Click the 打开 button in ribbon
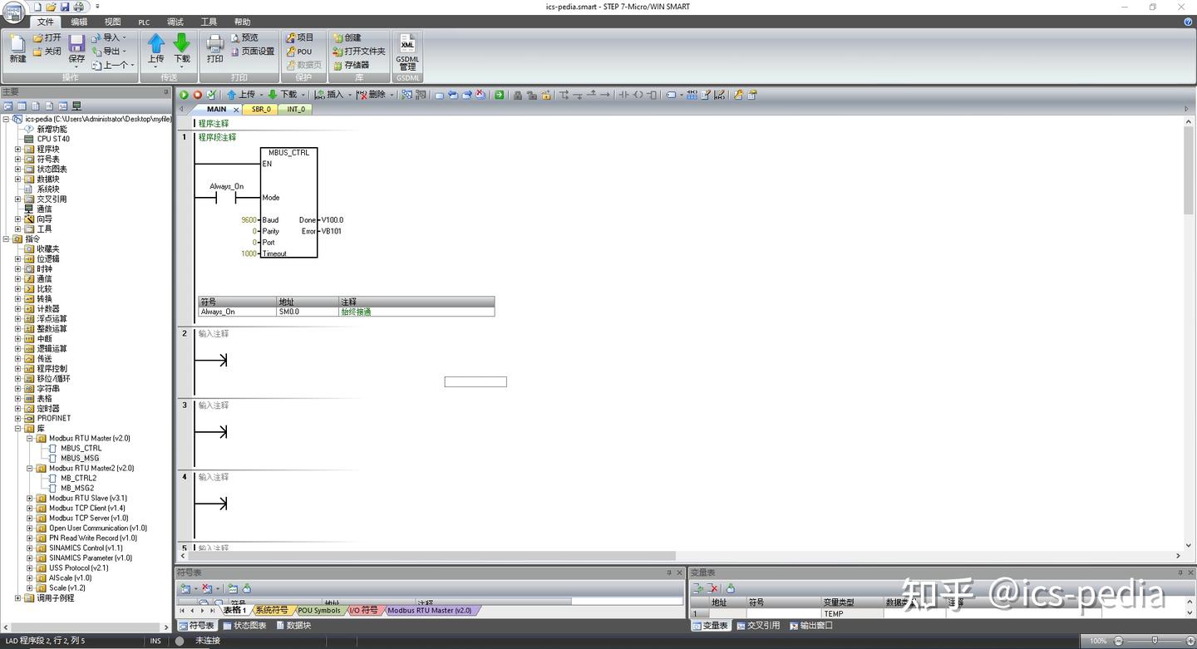1197x649 pixels. tap(47, 37)
